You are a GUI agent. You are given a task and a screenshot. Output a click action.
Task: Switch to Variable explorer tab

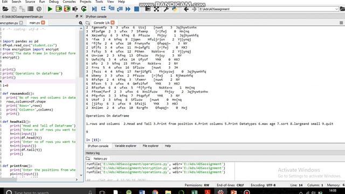[x=126, y=146]
